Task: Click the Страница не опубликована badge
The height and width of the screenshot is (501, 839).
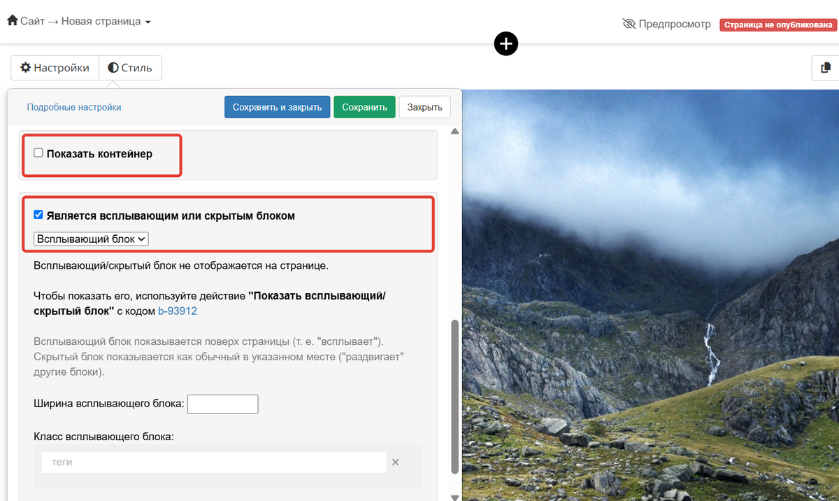Action: (x=778, y=24)
